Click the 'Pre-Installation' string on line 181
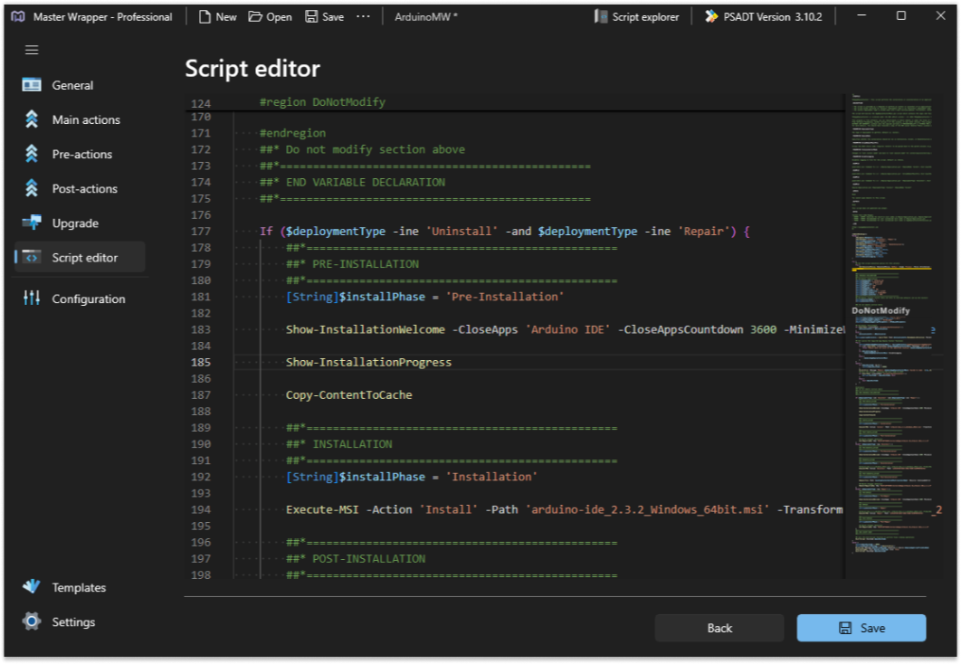 (x=504, y=297)
